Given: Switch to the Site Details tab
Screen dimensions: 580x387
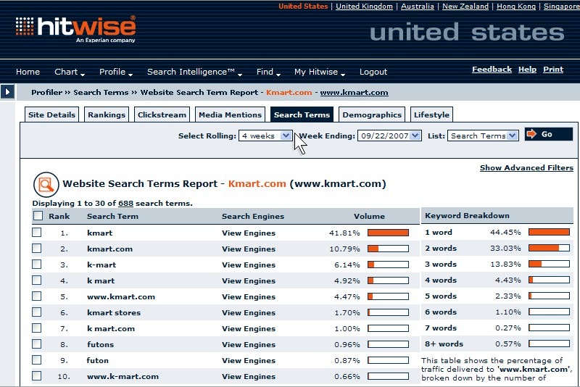Looking at the screenshot, I should [51, 115].
